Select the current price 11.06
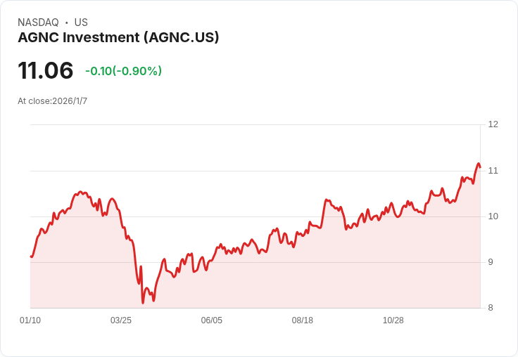The width and height of the screenshot is (518, 357). (x=46, y=70)
